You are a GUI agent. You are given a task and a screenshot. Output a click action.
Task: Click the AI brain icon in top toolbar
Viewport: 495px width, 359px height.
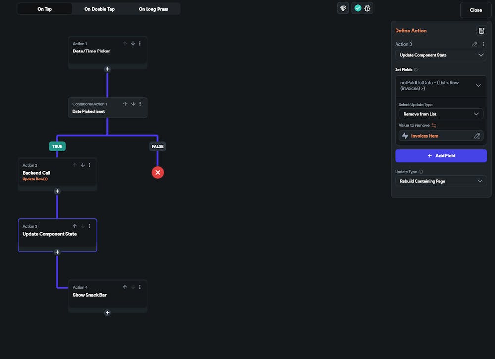coord(343,8)
